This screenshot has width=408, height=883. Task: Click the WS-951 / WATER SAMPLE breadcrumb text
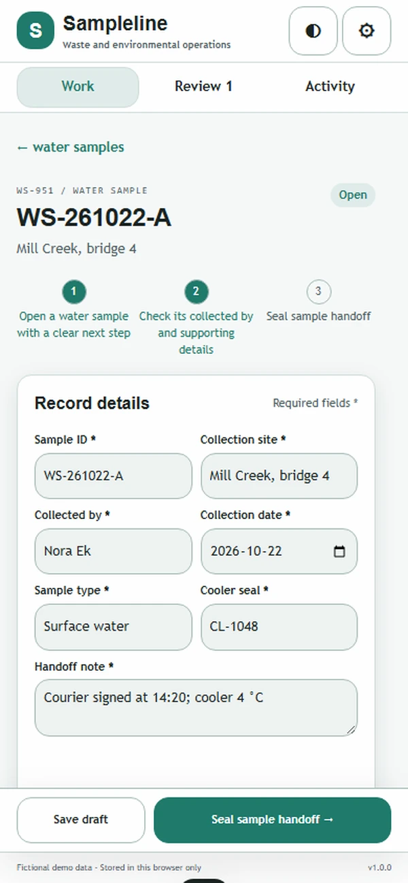coord(82,190)
